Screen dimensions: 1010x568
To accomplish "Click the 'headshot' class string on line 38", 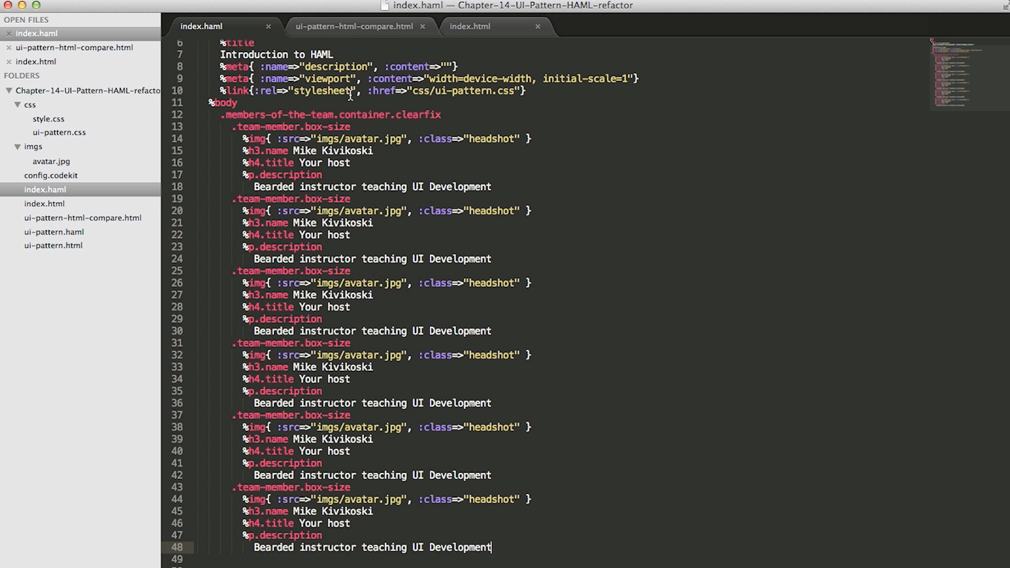I will [x=491, y=427].
